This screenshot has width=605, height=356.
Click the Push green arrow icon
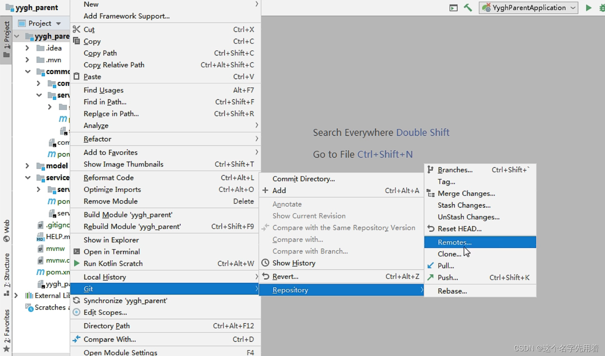tap(431, 277)
